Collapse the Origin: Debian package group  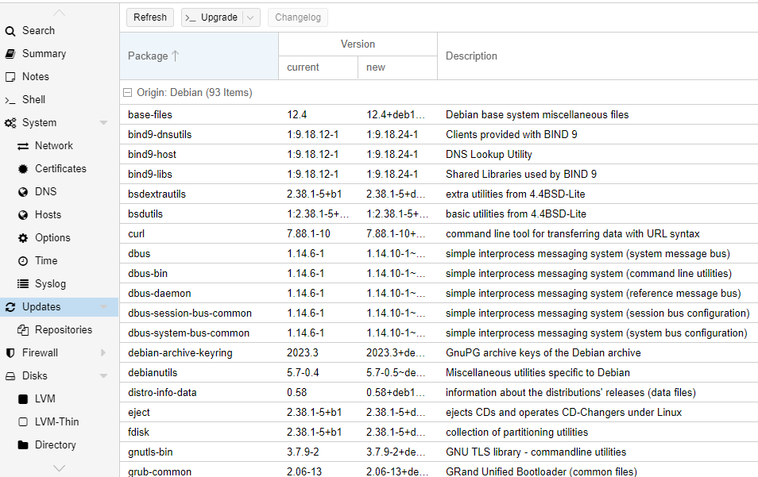(128, 93)
